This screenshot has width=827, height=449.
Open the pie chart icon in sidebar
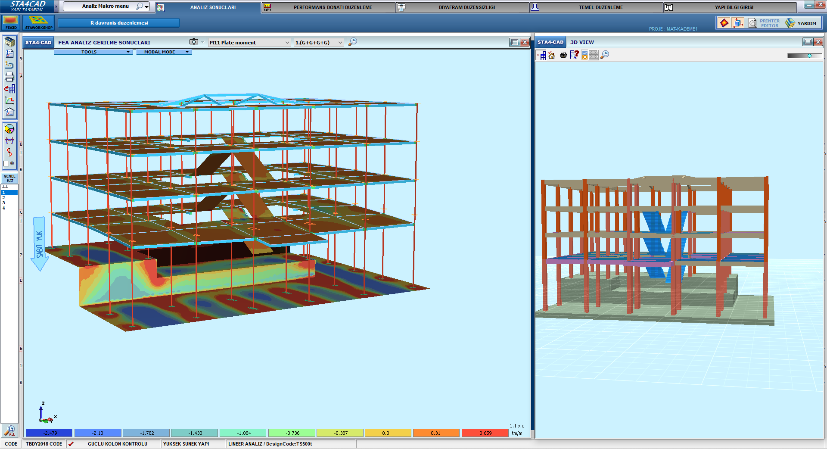tap(9, 129)
